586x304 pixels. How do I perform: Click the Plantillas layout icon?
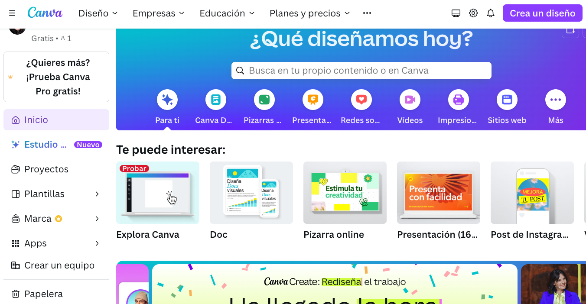[x=16, y=194]
